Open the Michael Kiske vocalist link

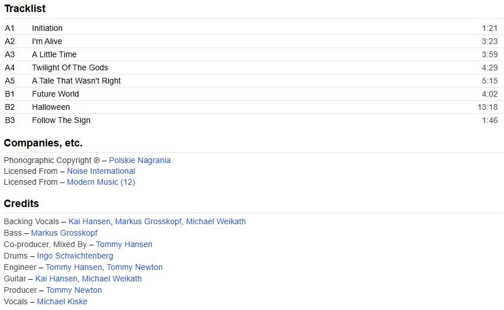[x=62, y=301]
